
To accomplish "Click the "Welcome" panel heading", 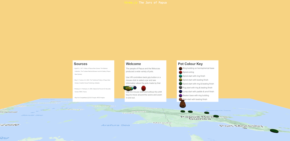I will coord(133,64).
